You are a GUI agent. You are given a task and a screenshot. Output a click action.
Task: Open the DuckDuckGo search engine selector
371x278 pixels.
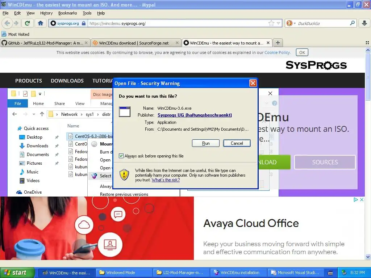click(x=291, y=23)
